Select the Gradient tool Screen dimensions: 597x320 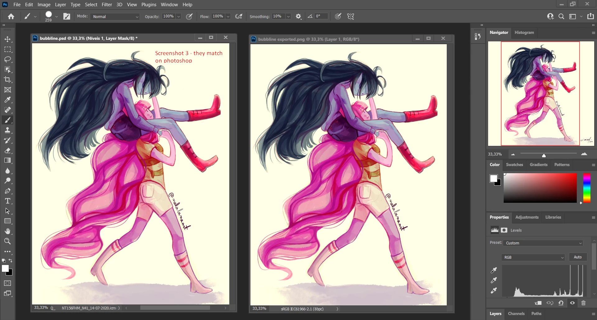(x=7, y=160)
